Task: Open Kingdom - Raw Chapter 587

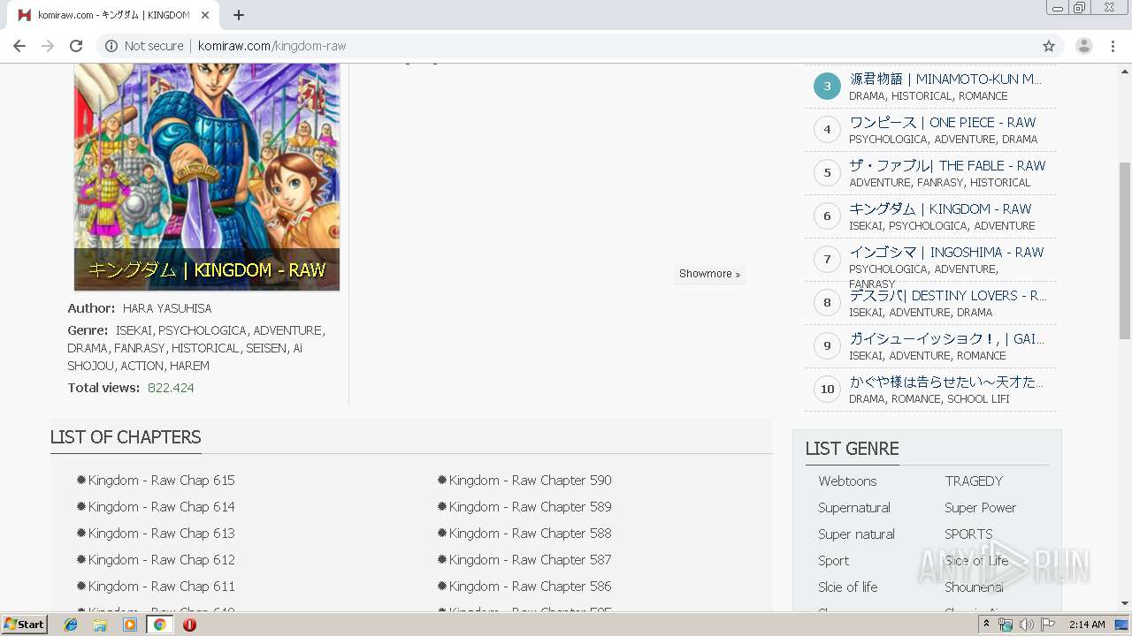Action: [x=530, y=560]
